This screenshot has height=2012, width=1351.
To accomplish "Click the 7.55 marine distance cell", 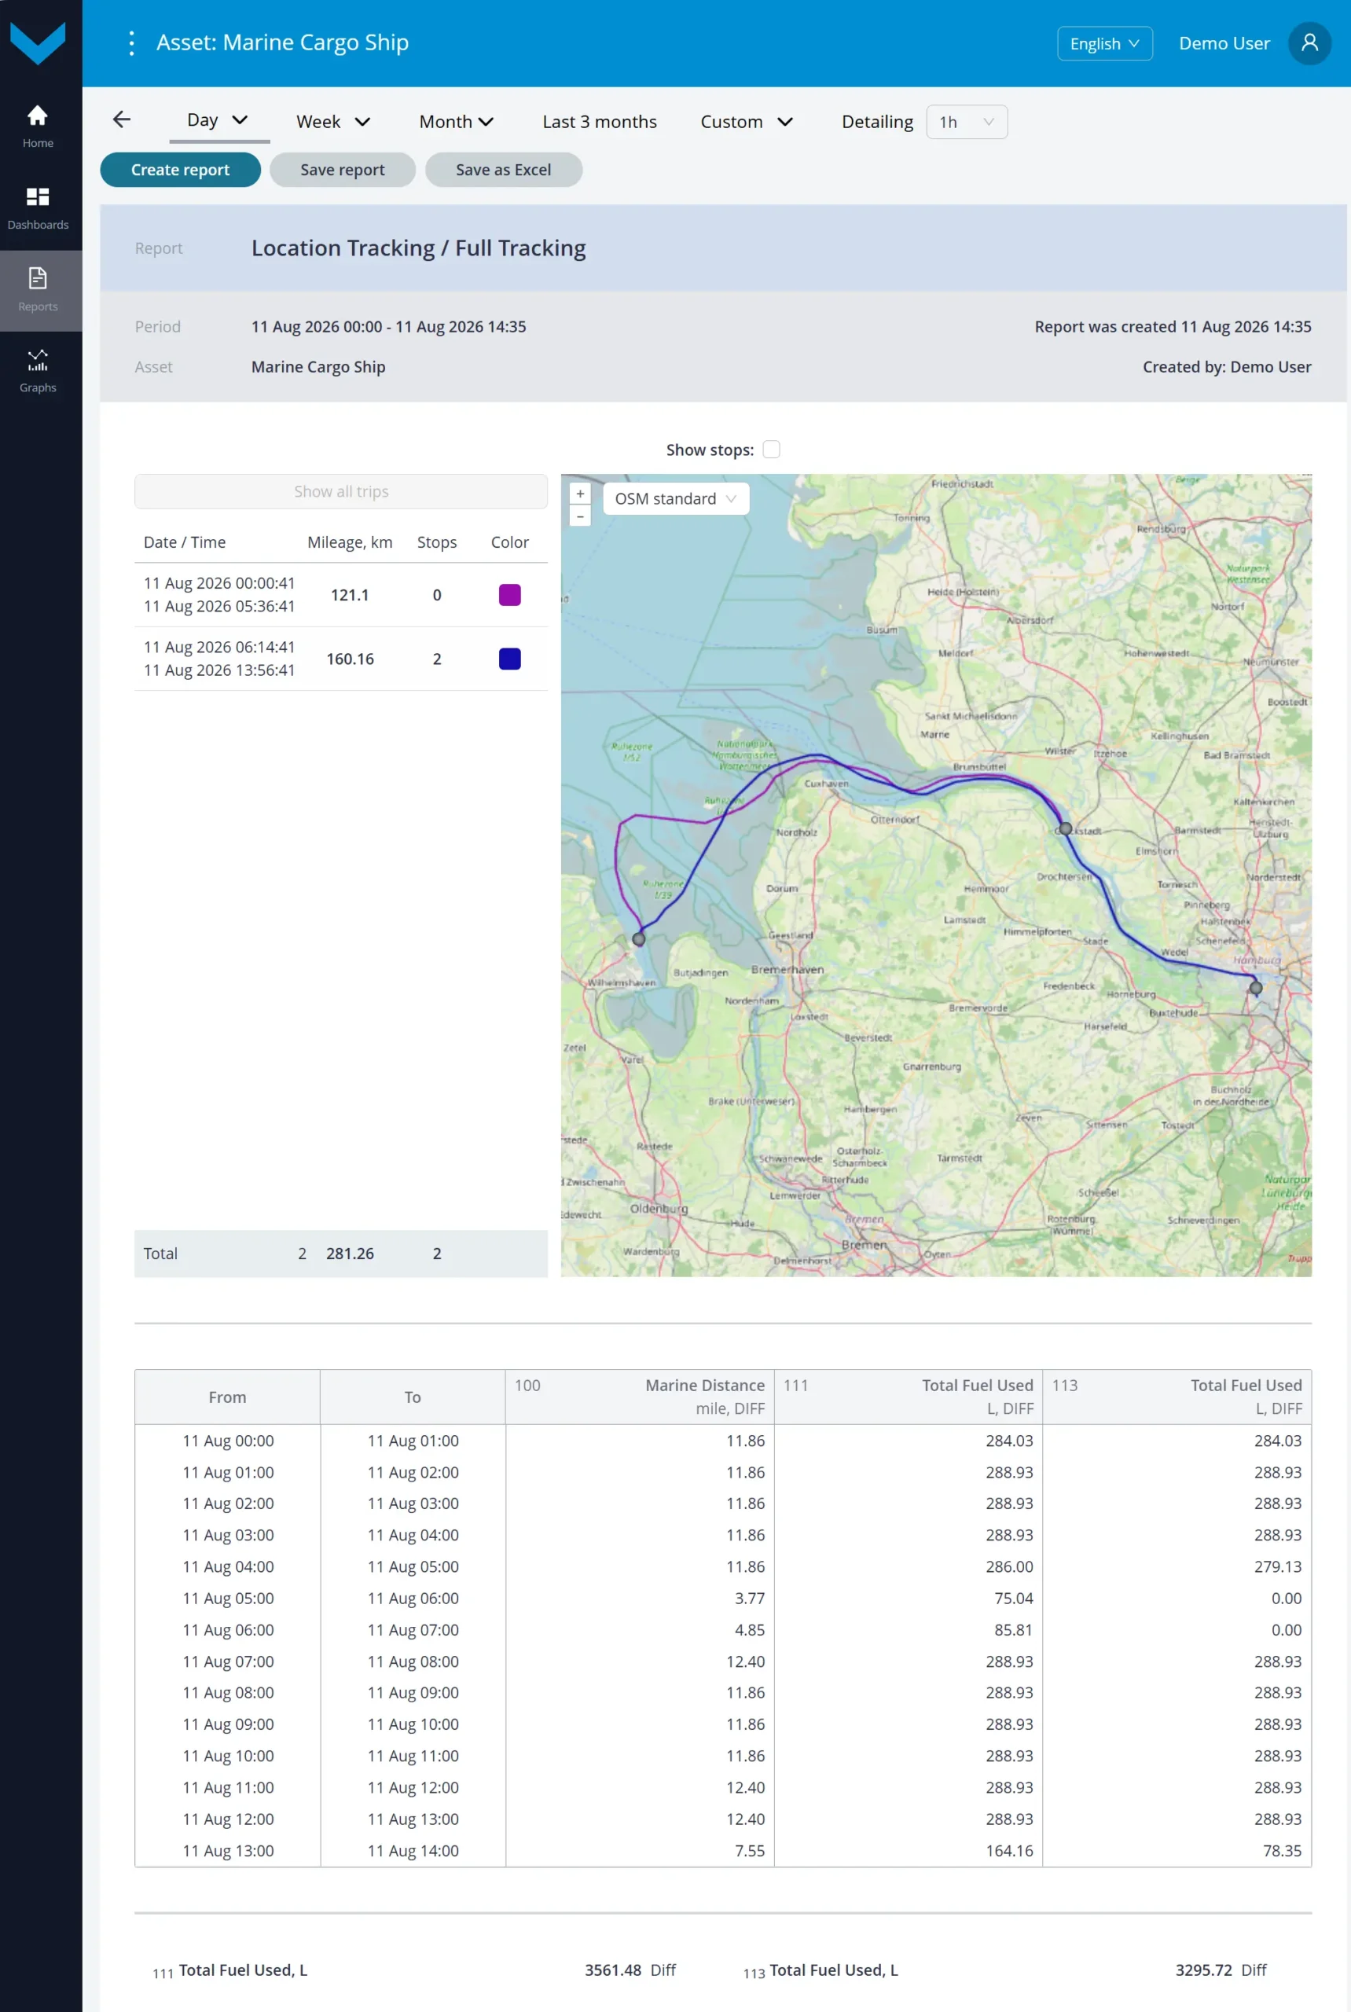I will (749, 1851).
